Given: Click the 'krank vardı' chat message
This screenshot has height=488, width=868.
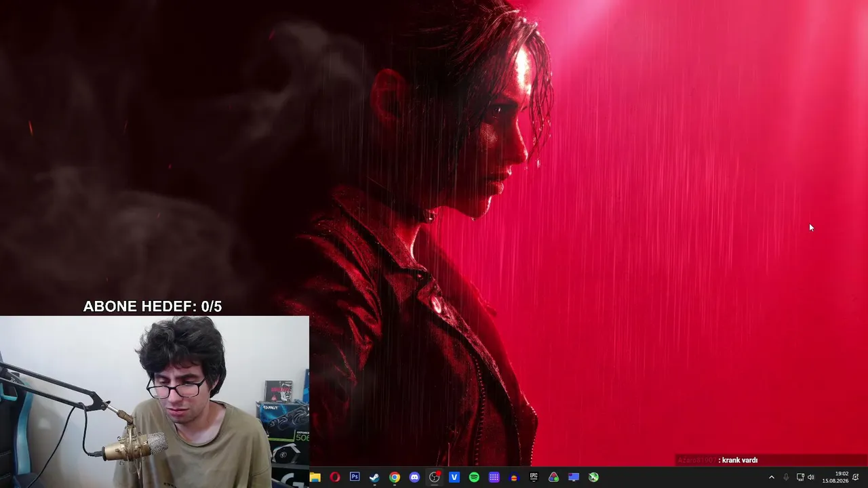Looking at the screenshot, I should pyautogui.click(x=740, y=460).
